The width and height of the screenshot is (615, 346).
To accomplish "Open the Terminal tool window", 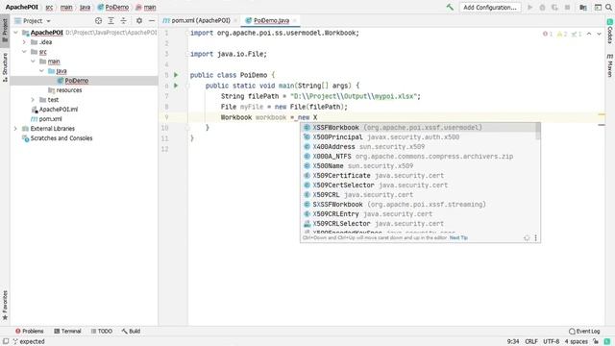I will pos(67,331).
